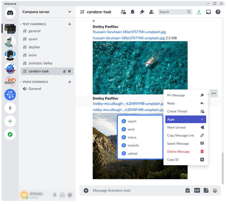Run the report app command
This screenshot has width=227, height=204.
[140, 121]
